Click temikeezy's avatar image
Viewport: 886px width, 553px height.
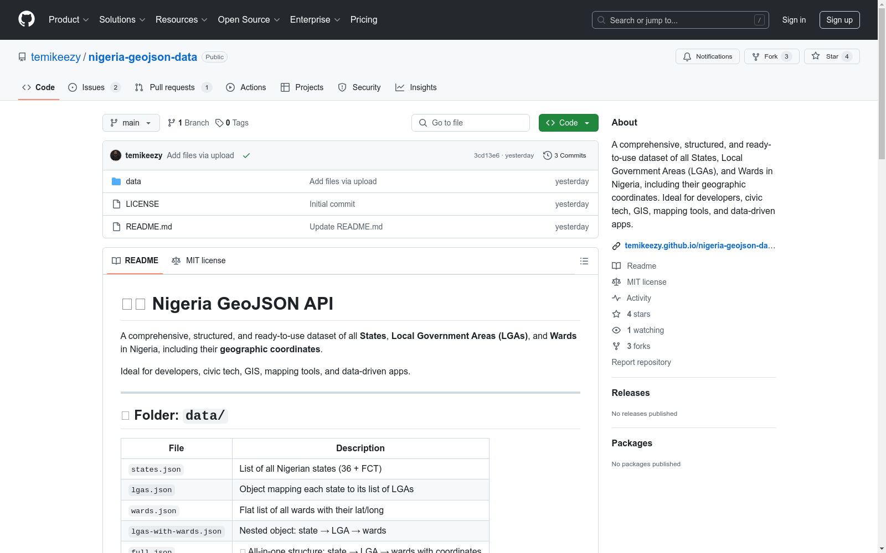click(116, 155)
